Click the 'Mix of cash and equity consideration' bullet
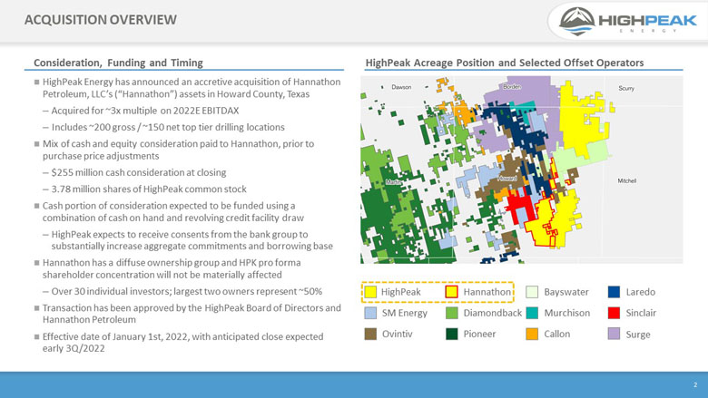This screenshot has width=708, height=398. (x=178, y=150)
